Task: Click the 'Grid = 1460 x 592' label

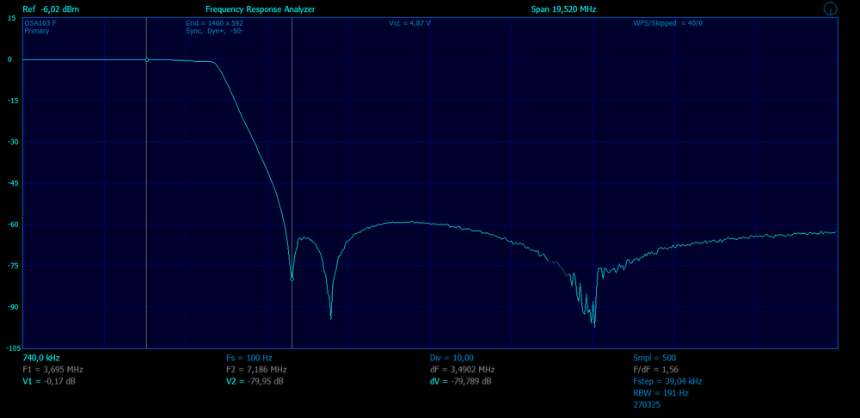Action: click(x=214, y=23)
